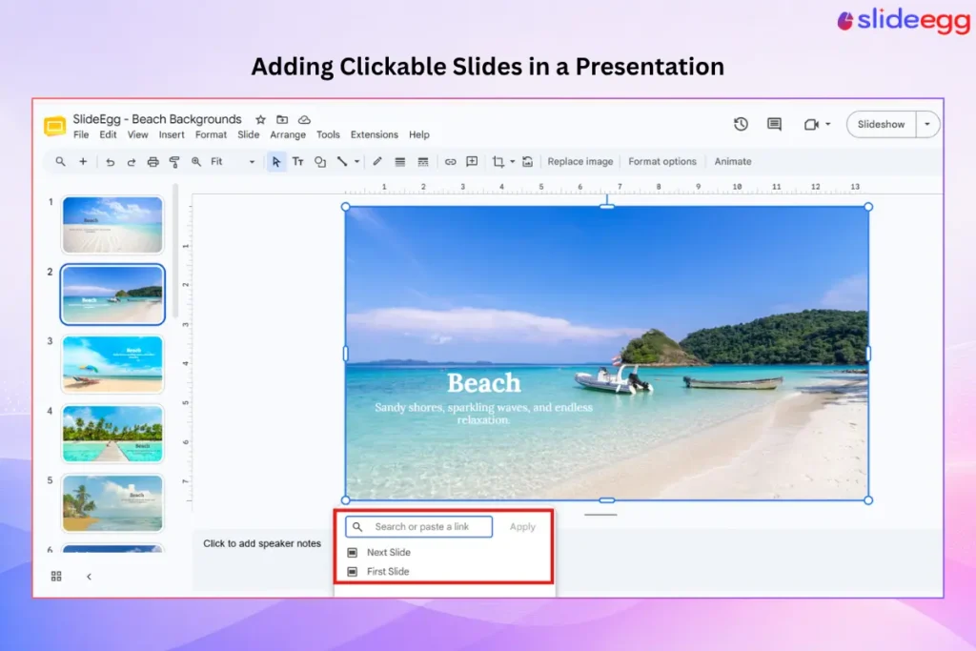The height and width of the screenshot is (651, 976).
Task: Click the zoom magnifier icon
Action: [x=196, y=162]
